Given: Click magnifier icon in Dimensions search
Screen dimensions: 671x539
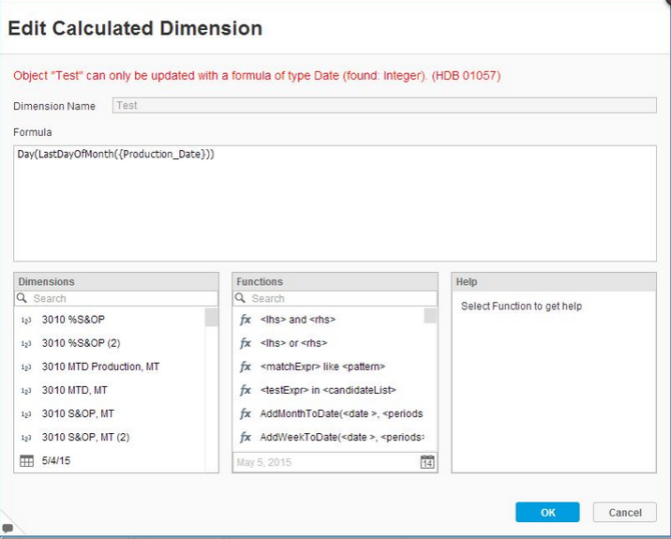Looking at the screenshot, I should click(22, 298).
